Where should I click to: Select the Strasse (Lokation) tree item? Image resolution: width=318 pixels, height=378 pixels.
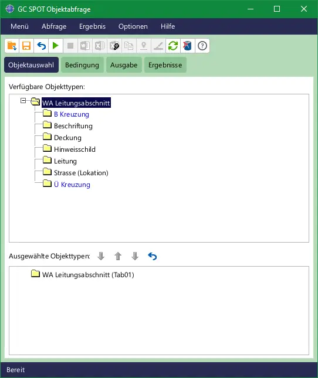(x=81, y=173)
